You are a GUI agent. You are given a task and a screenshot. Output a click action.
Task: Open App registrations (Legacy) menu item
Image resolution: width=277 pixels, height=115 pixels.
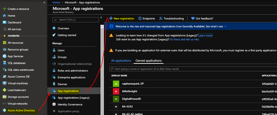click(x=74, y=98)
